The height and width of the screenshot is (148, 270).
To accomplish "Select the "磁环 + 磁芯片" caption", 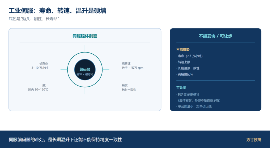I will point(85,74).
